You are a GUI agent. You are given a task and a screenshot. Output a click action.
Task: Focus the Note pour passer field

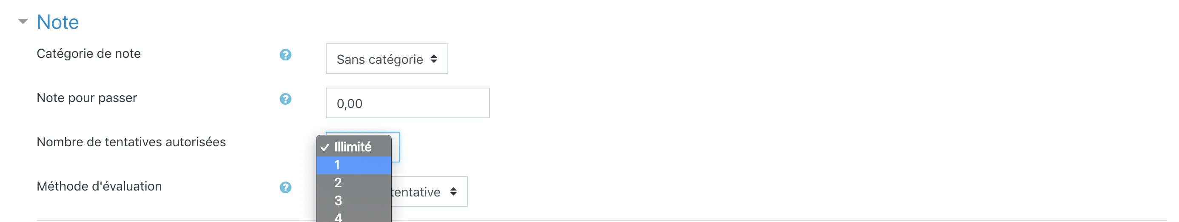point(407,103)
